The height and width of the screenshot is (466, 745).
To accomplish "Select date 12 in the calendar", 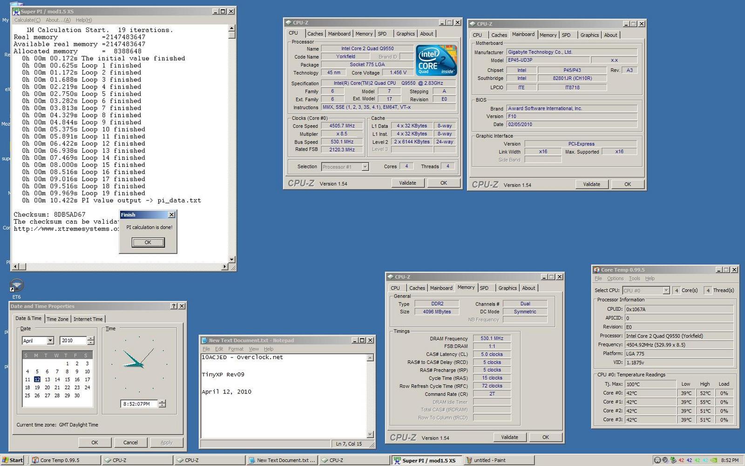I will click(x=37, y=379).
